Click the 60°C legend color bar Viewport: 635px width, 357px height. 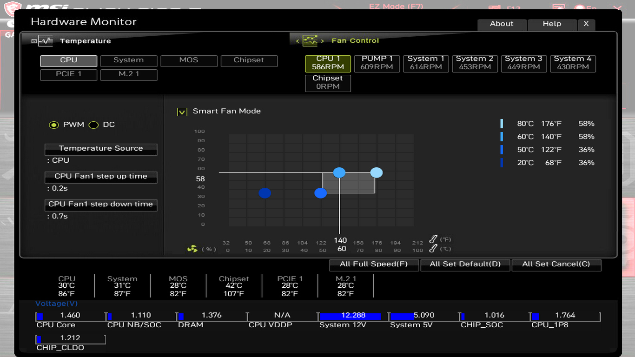502,137
